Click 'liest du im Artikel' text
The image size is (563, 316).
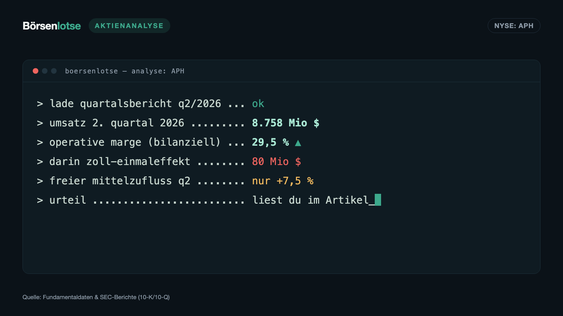pyautogui.click(x=310, y=200)
